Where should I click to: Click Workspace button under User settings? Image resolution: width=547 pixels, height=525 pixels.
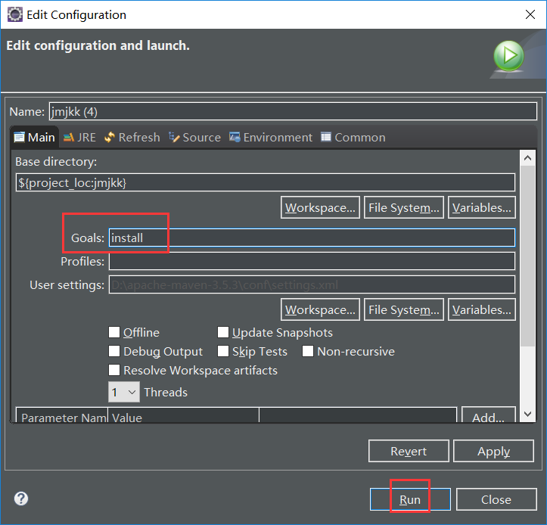point(320,309)
